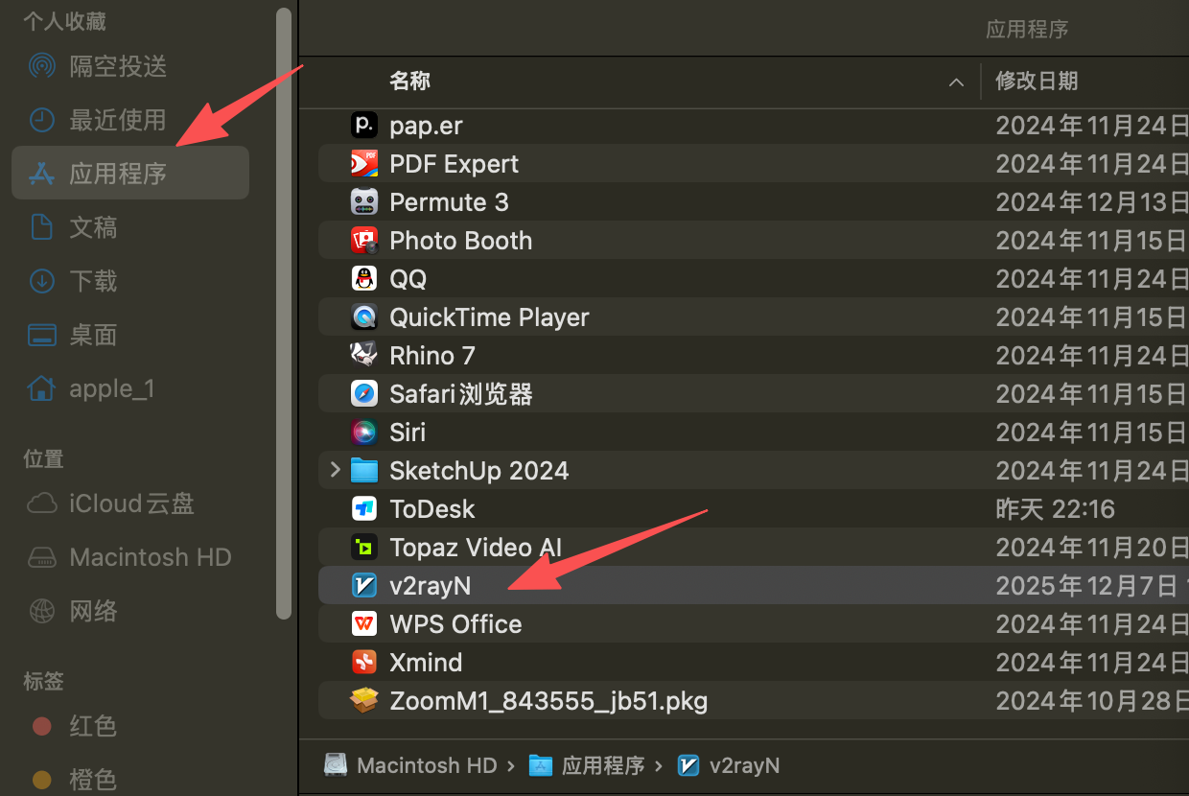Image resolution: width=1189 pixels, height=796 pixels.
Task: Open 桌面 in sidebar
Action: 93,335
